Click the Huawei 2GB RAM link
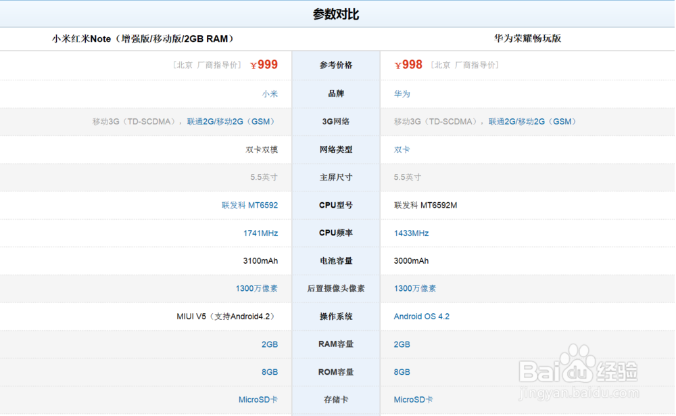Screen dimensions: 676x416 pos(402,344)
